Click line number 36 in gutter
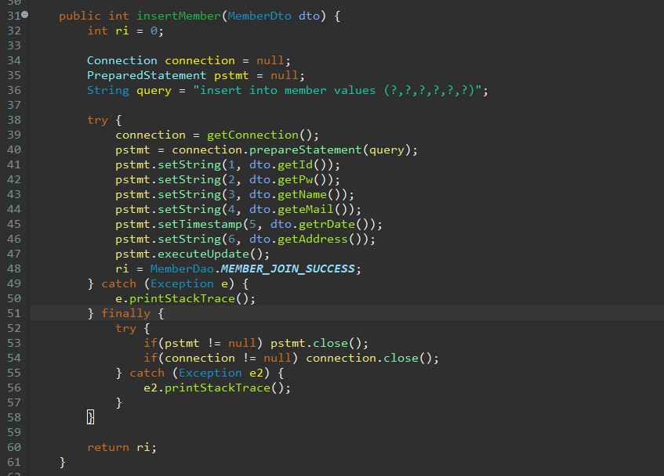This screenshot has width=664, height=476. [x=14, y=90]
